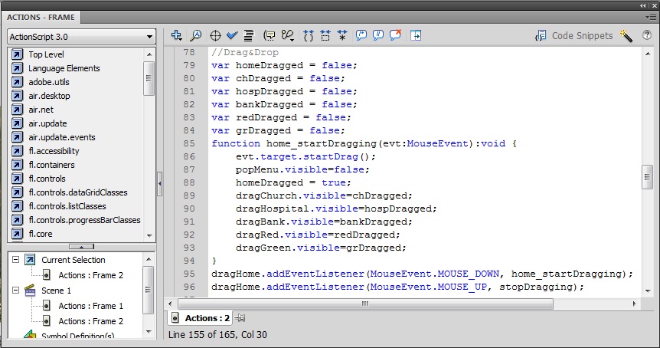660x348 pixels.
Task: Collapse panel to icons double arrow
Action: point(642,5)
